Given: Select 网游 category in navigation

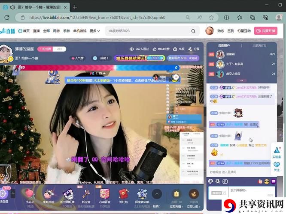Looking at the screenshot, I should click(x=56, y=31).
